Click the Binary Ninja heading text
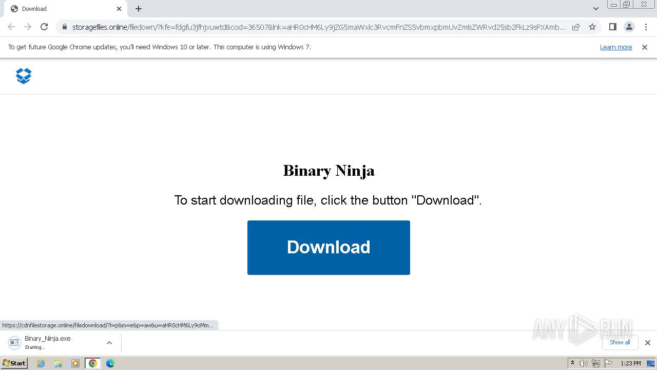This screenshot has width=657, height=370. point(329,170)
